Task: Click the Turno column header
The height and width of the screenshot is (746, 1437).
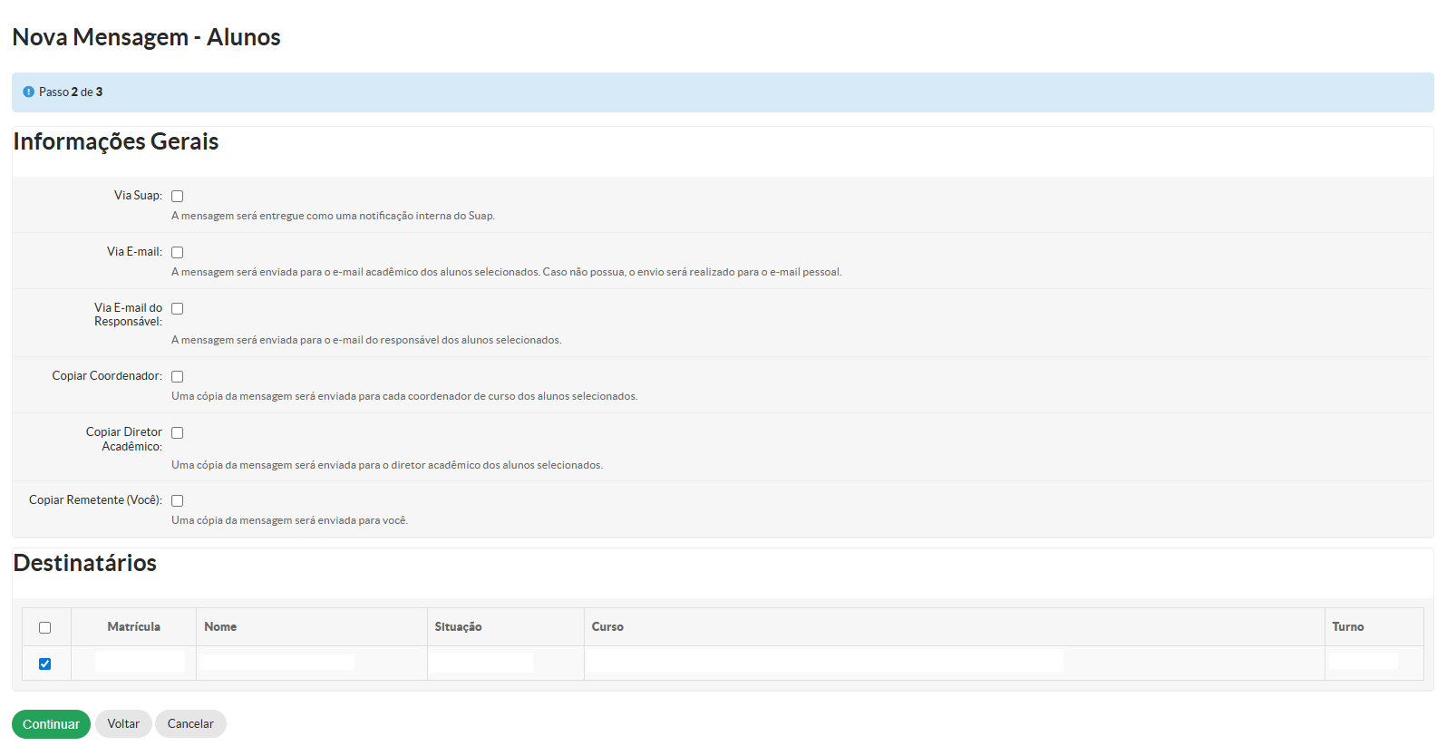Action: (1347, 626)
